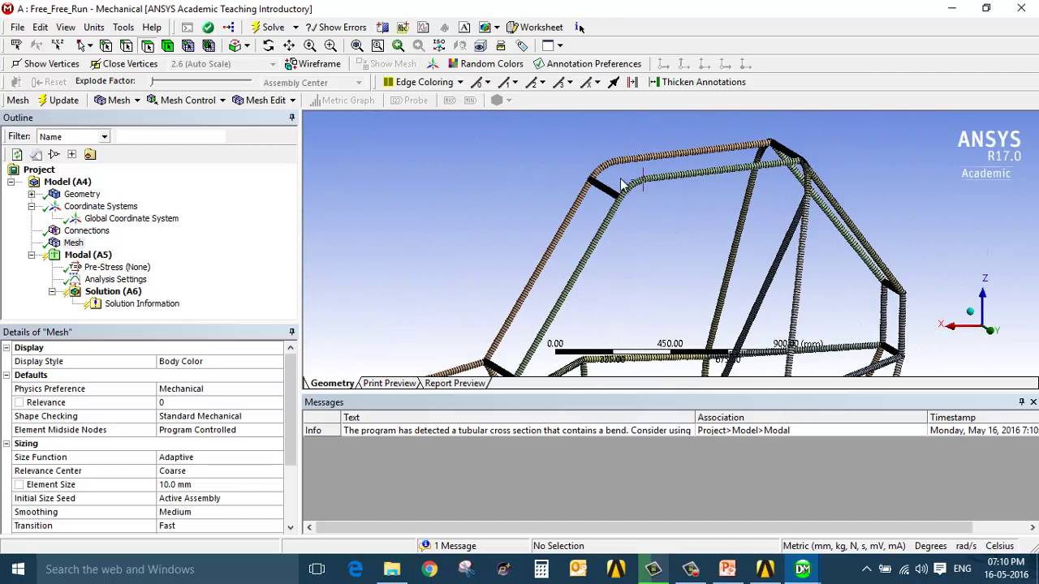1039x584 pixels.
Task: Toggle the pin of the Messages panel
Action: [1021, 401]
